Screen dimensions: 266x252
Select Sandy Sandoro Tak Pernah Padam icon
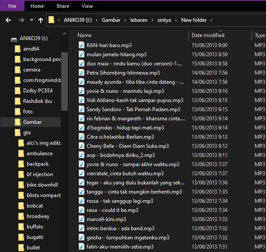pos(82,109)
